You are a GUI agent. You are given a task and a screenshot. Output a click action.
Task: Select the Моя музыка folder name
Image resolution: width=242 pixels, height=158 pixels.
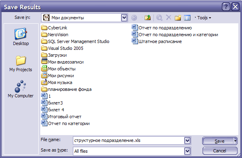click(60, 82)
